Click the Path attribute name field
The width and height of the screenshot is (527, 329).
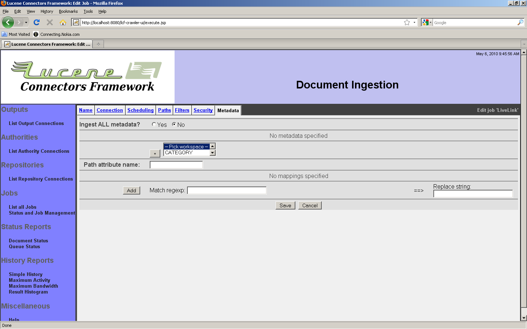tap(176, 164)
